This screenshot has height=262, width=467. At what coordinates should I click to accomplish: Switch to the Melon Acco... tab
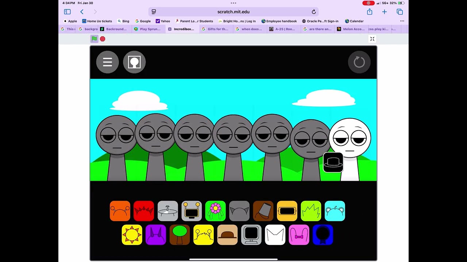point(351,29)
